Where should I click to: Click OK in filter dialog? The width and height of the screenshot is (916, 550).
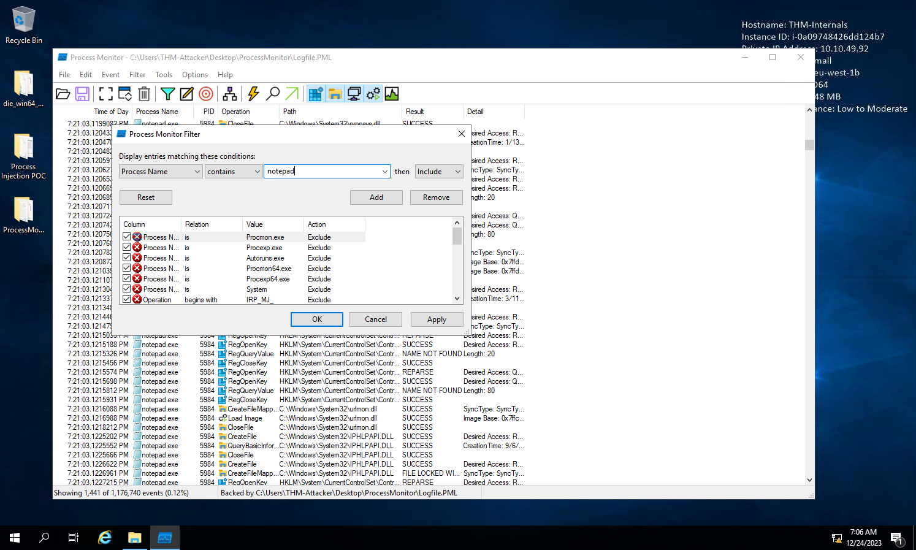(317, 319)
